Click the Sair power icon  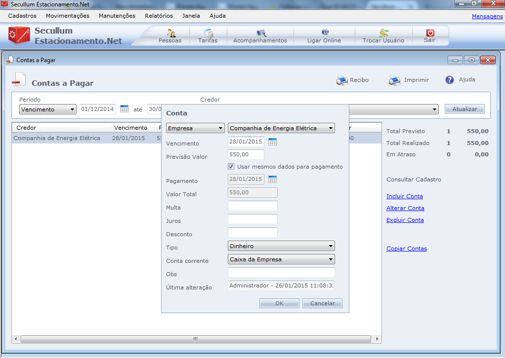coord(430,33)
